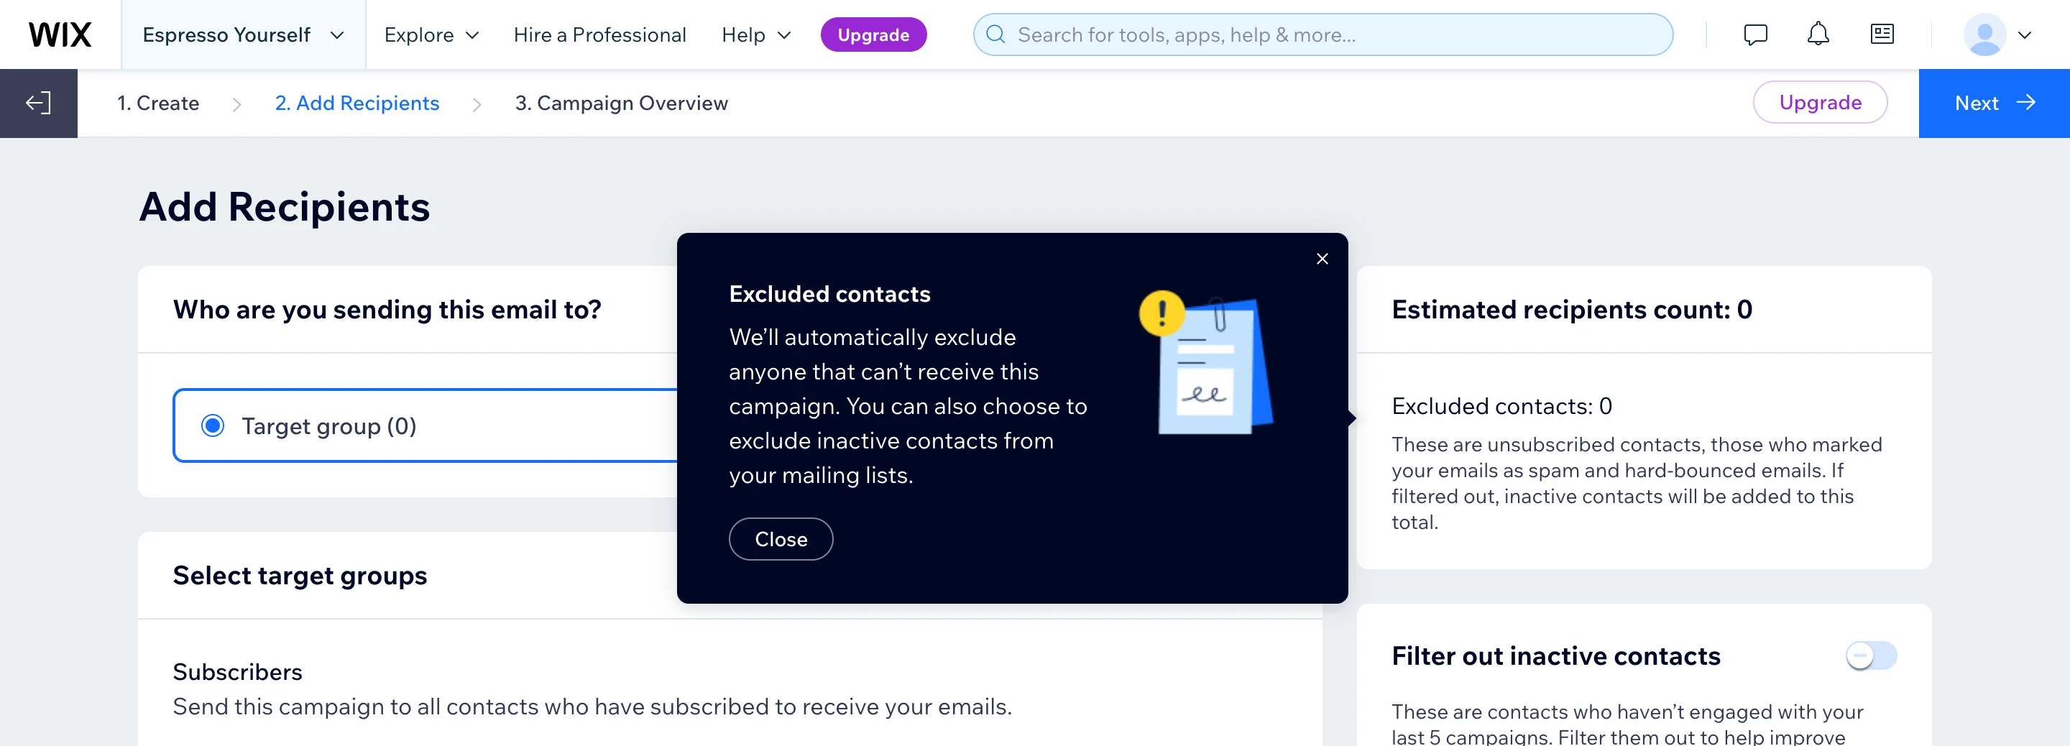Viewport: 2070px width, 746px height.
Task: Click the user profile avatar
Action: click(x=1984, y=34)
